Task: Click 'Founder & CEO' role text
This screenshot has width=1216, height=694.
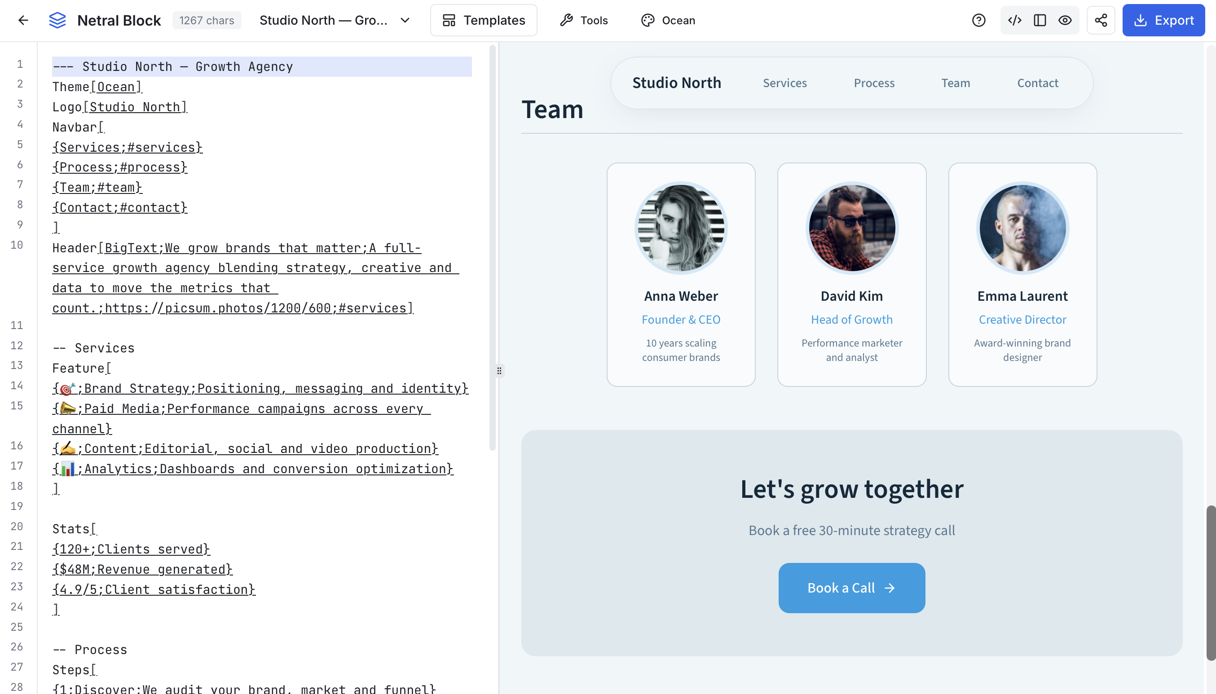Action: pos(681,319)
